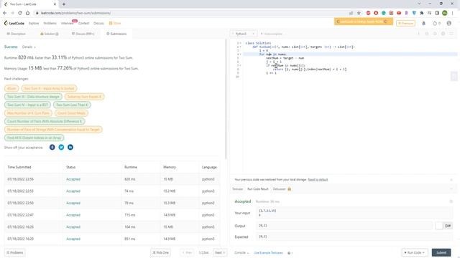The width and height of the screenshot is (460, 258).
Task: Click the Pick One button
Action: click(x=160, y=252)
